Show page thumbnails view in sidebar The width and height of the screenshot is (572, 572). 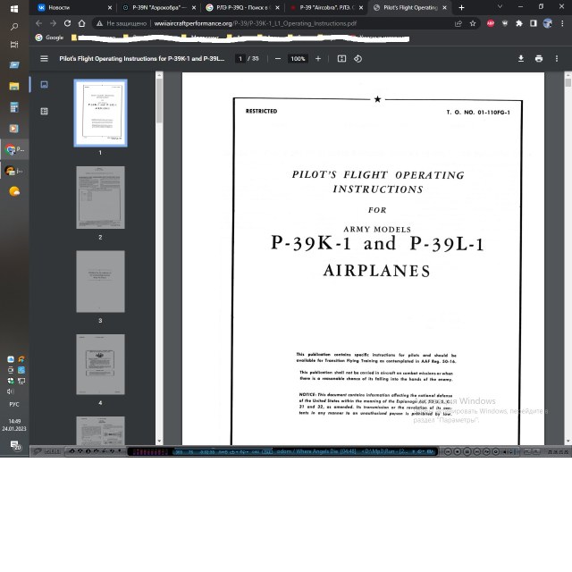tap(44, 86)
